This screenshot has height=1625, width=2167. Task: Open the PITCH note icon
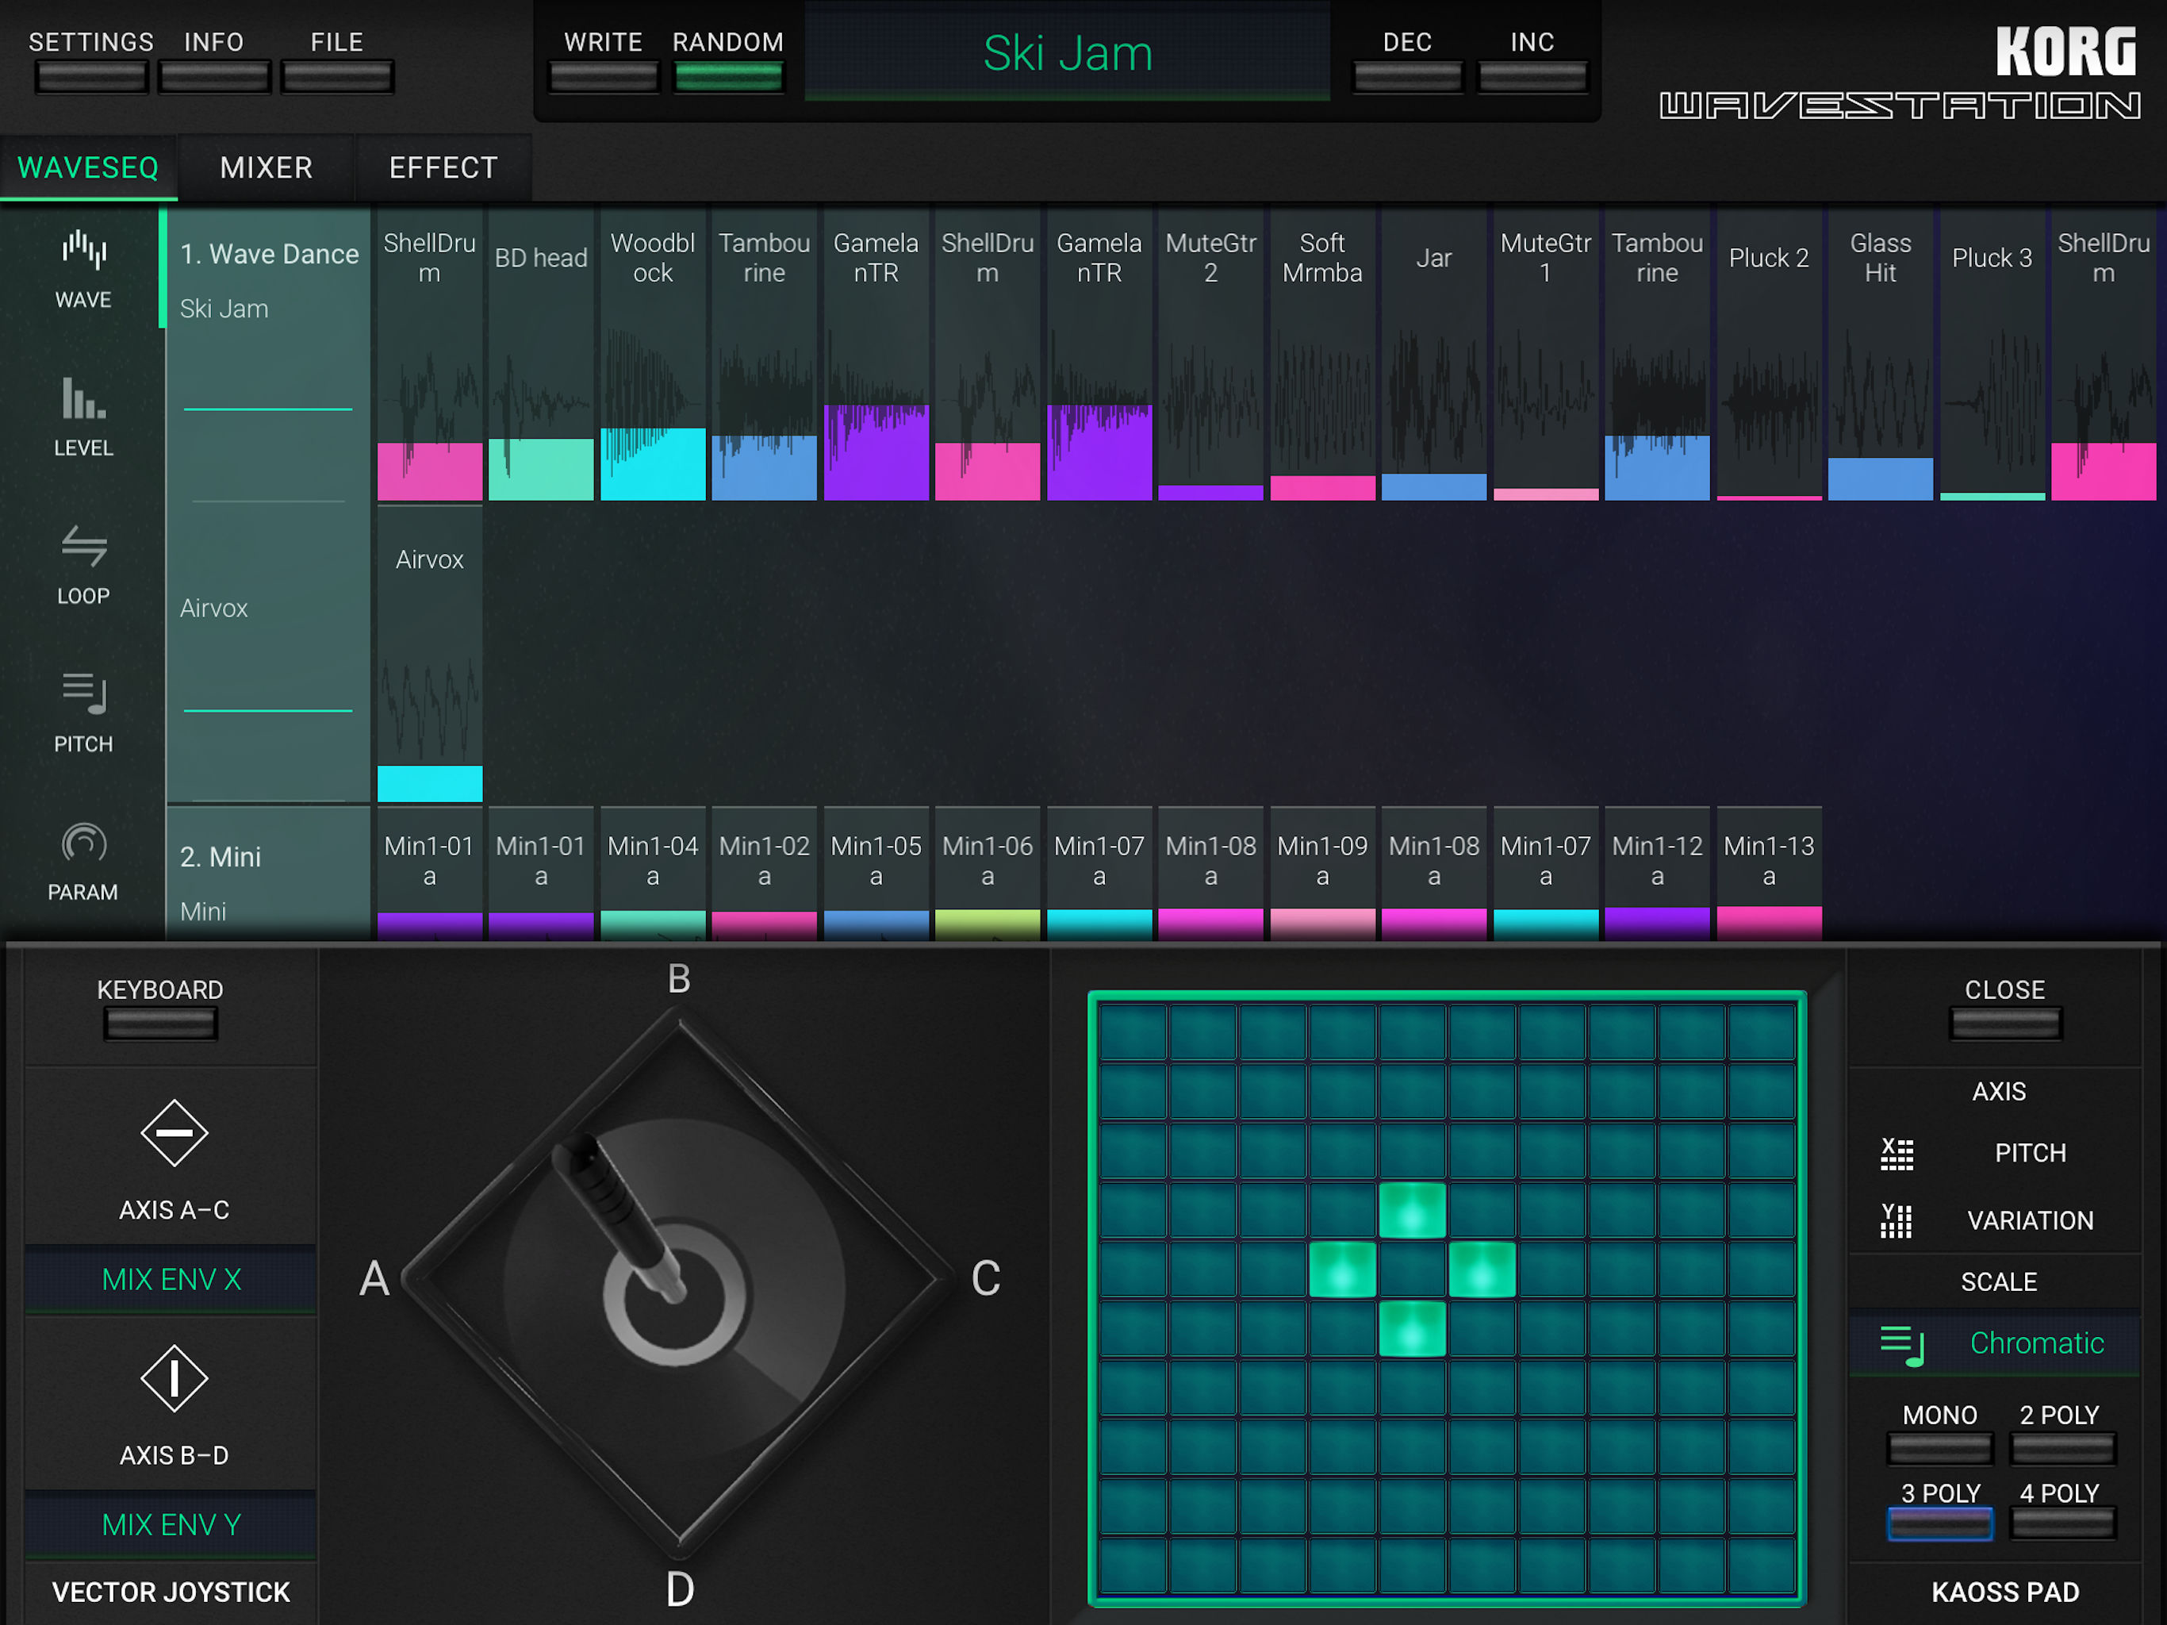pos(83,695)
